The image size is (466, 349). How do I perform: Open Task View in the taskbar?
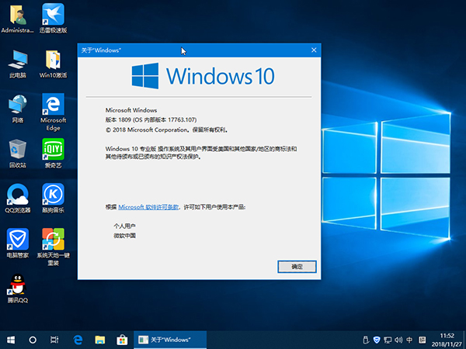(54, 340)
